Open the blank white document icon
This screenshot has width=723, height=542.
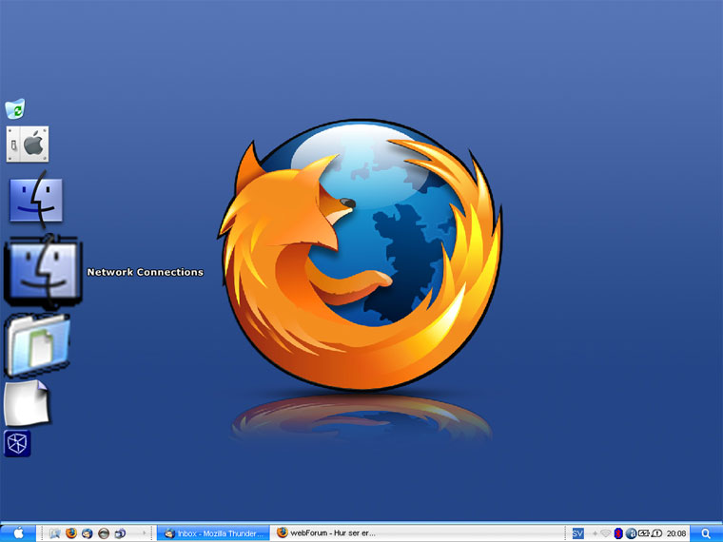(27, 402)
